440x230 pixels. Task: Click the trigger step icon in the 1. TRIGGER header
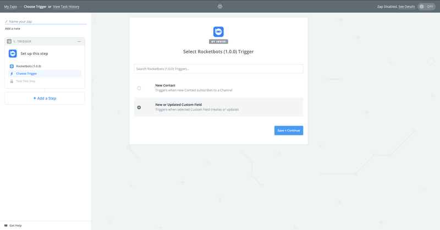coord(9,41)
